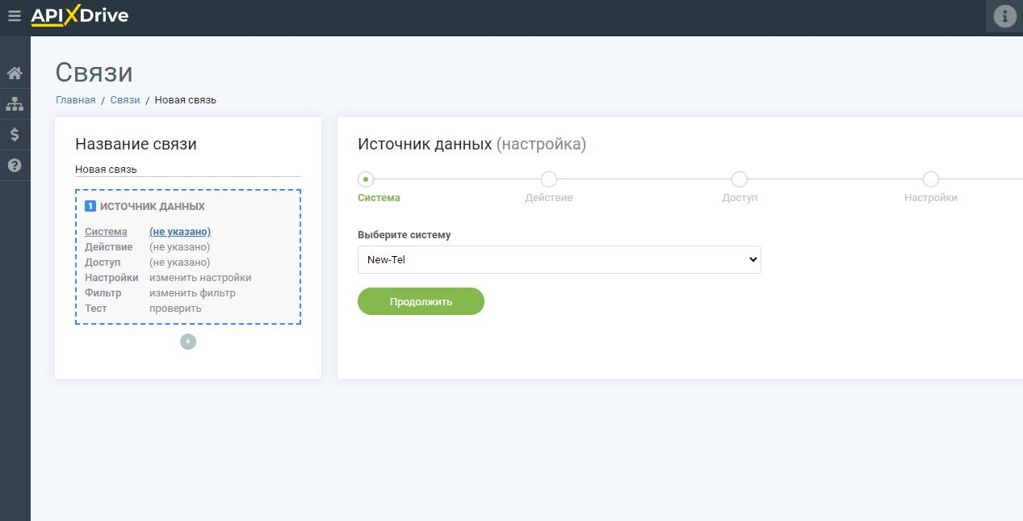Click ИСТОЧНИК ДАННЫХ block heading
The height and width of the screenshot is (521, 1023).
(x=153, y=207)
